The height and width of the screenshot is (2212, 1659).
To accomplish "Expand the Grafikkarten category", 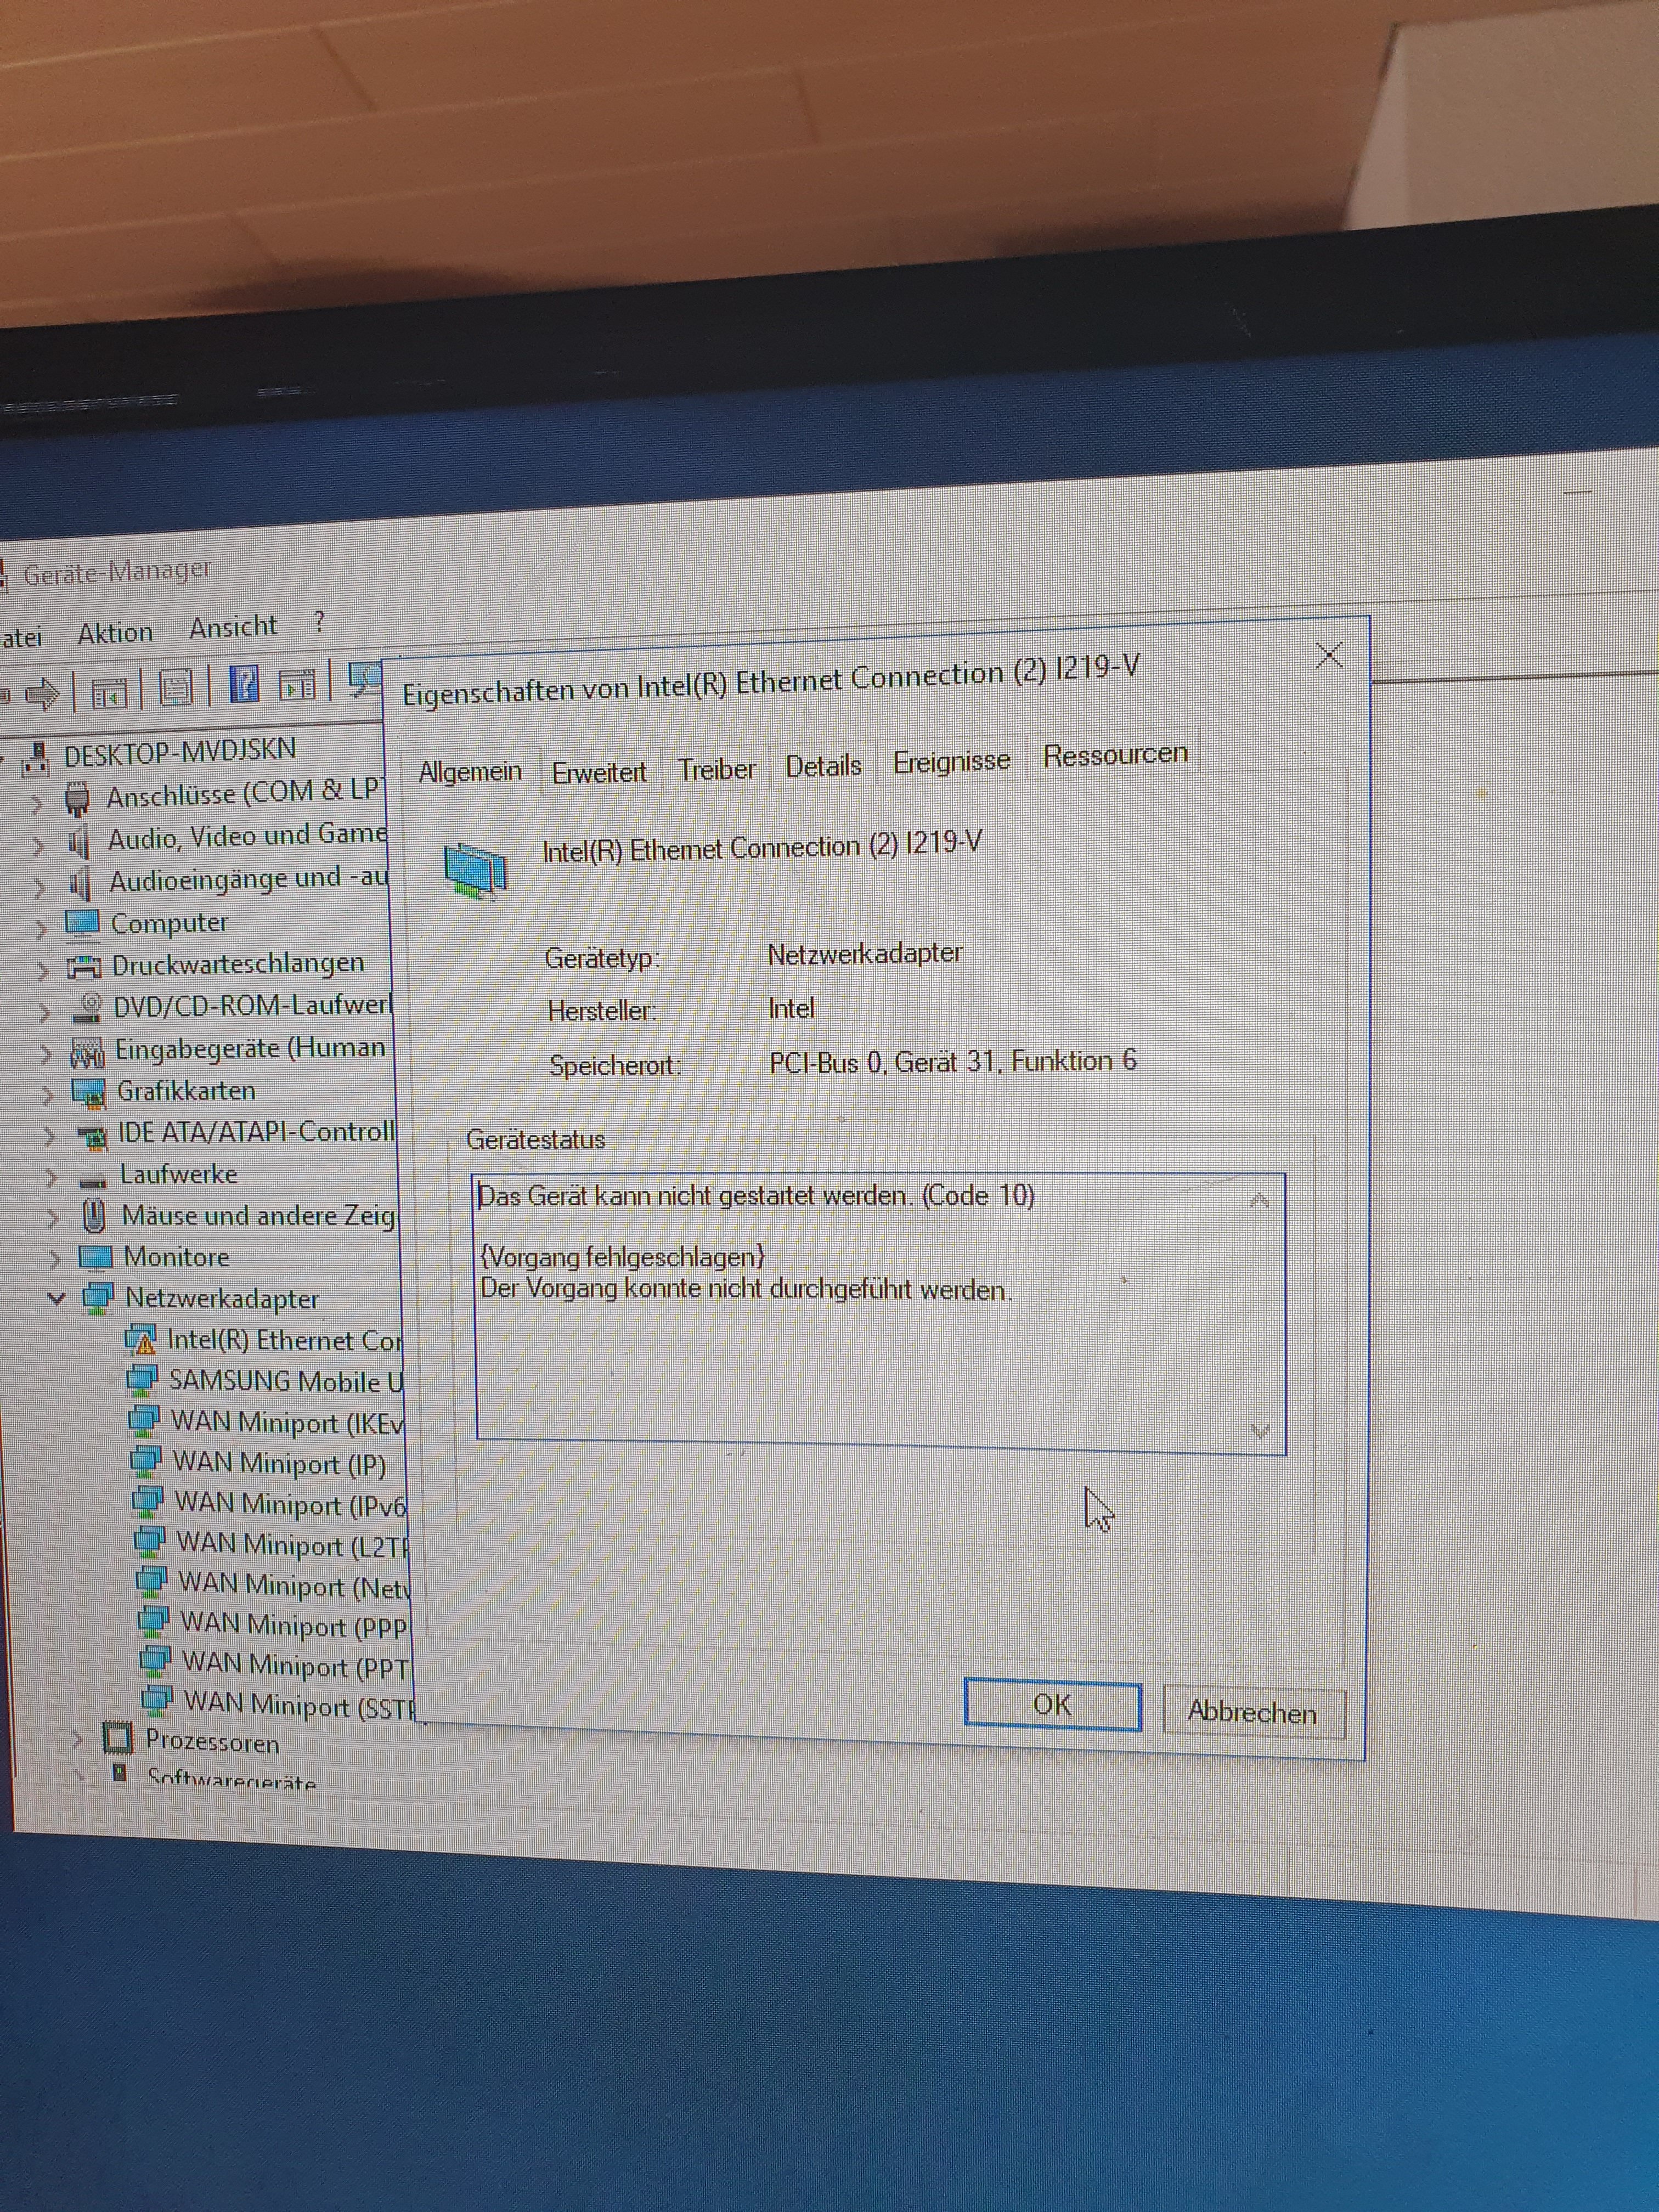I will (47, 1094).
